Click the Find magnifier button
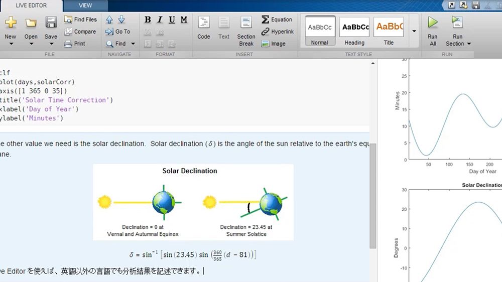 [x=116, y=44]
